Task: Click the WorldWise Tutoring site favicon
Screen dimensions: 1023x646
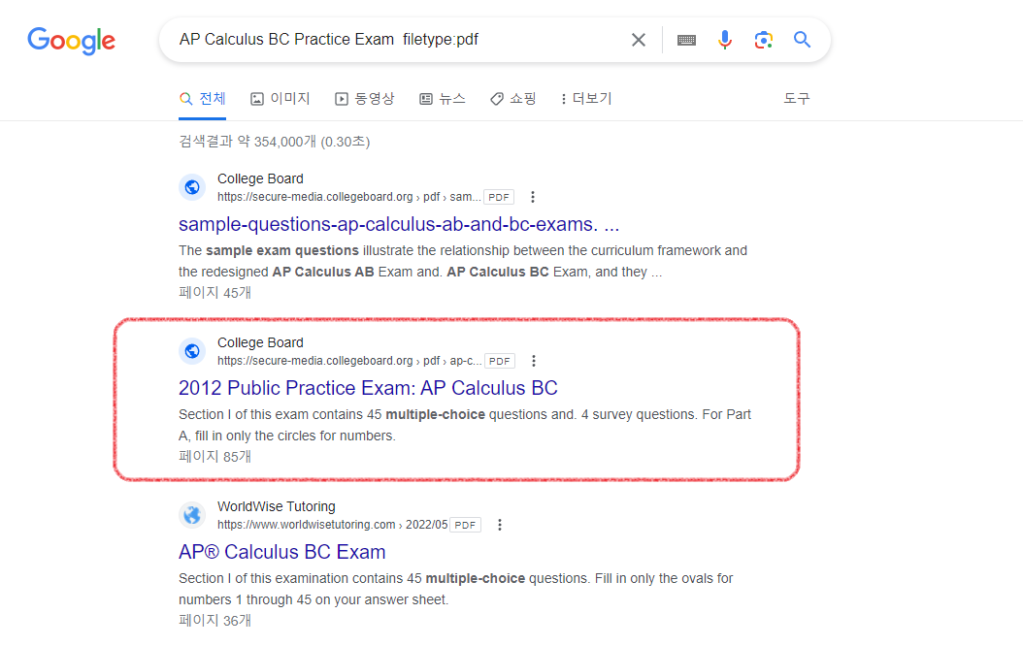Action: (192, 516)
